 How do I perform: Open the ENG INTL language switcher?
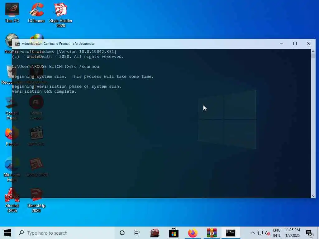point(277,233)
